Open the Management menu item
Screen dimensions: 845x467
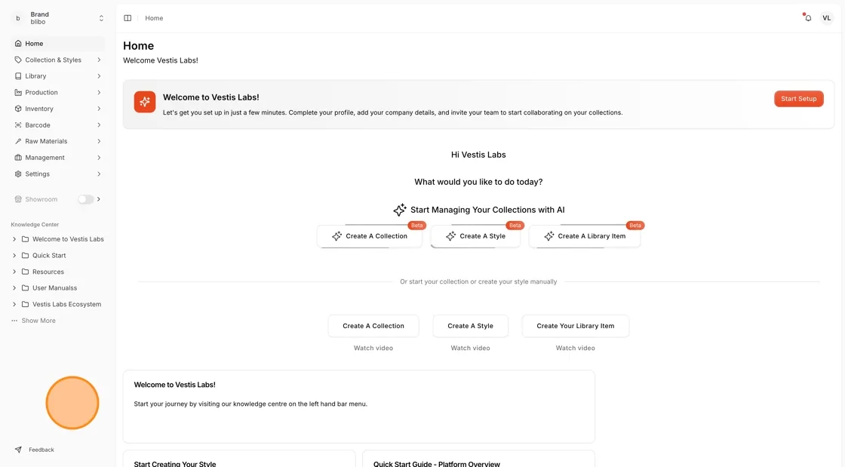[57, 158]
